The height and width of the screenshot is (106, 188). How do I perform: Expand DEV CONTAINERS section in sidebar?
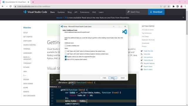29,96
